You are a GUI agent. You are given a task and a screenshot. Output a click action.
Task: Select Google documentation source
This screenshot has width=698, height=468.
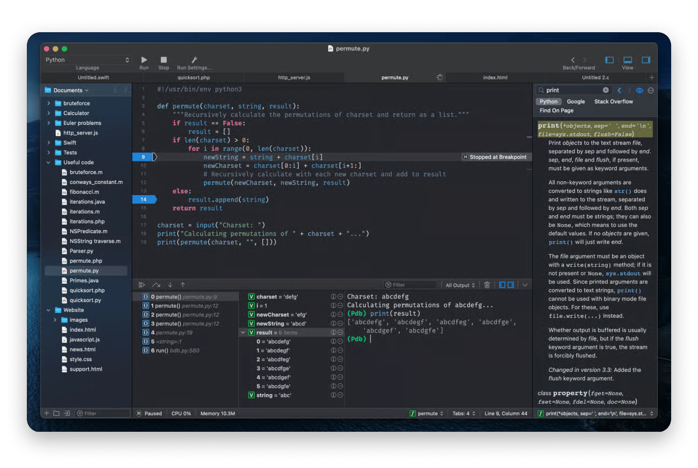(576, 102)
